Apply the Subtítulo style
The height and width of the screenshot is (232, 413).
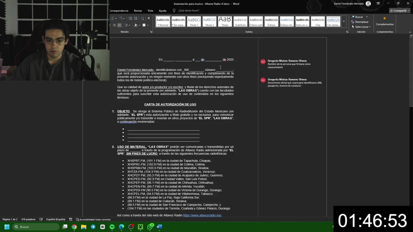[240, 22]
